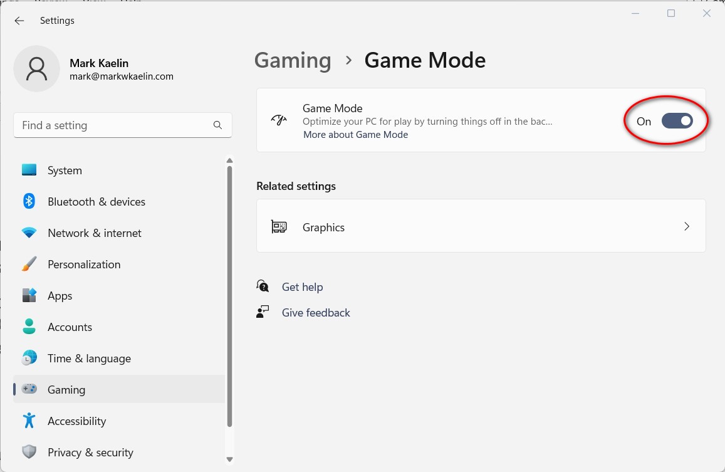Toggle Game Mode off
725x472 pixels.
[677, 121]
